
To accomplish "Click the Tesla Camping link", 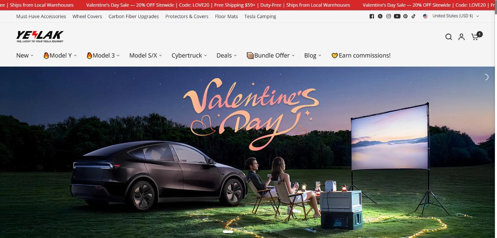I will coord(260,17).
